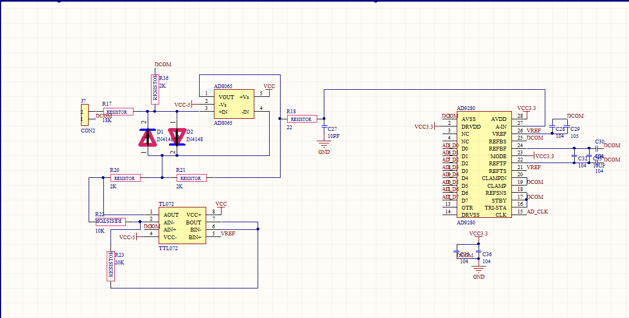Click the 105 value of C29
This screenshot has width=629, height=318.
pos(574,136)
